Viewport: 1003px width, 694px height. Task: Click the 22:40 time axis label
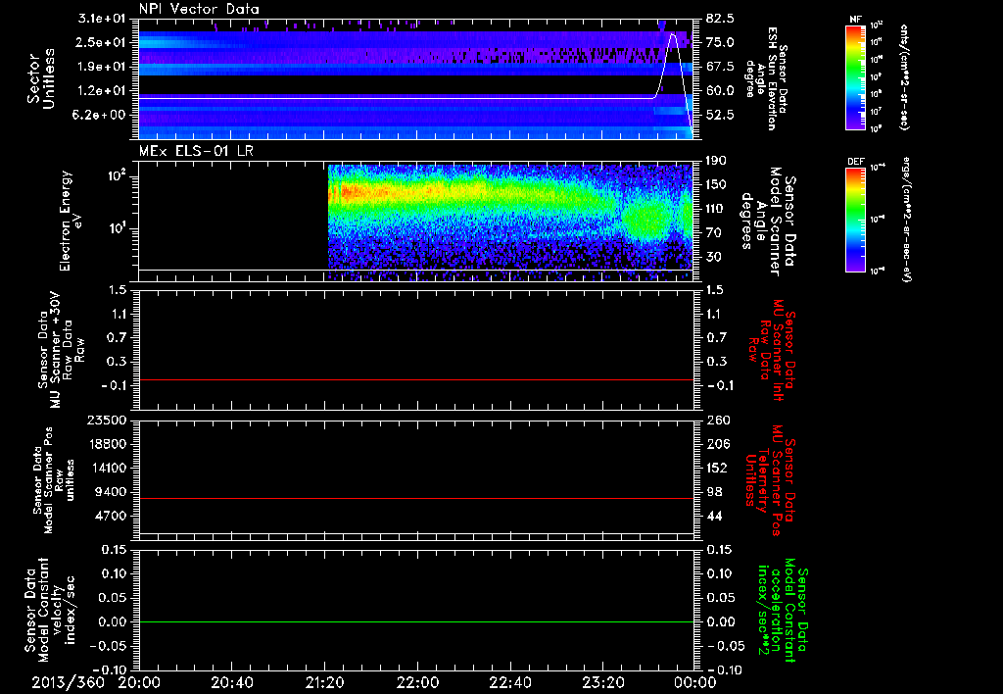click(x=509, y=682)
